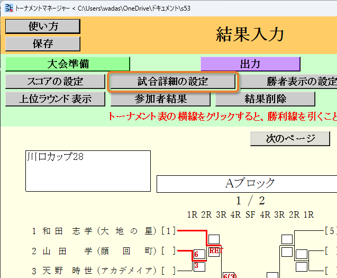Switch to the 出力 section
The width and height of the screenshot is (337, 278).
tap(250, 64)
